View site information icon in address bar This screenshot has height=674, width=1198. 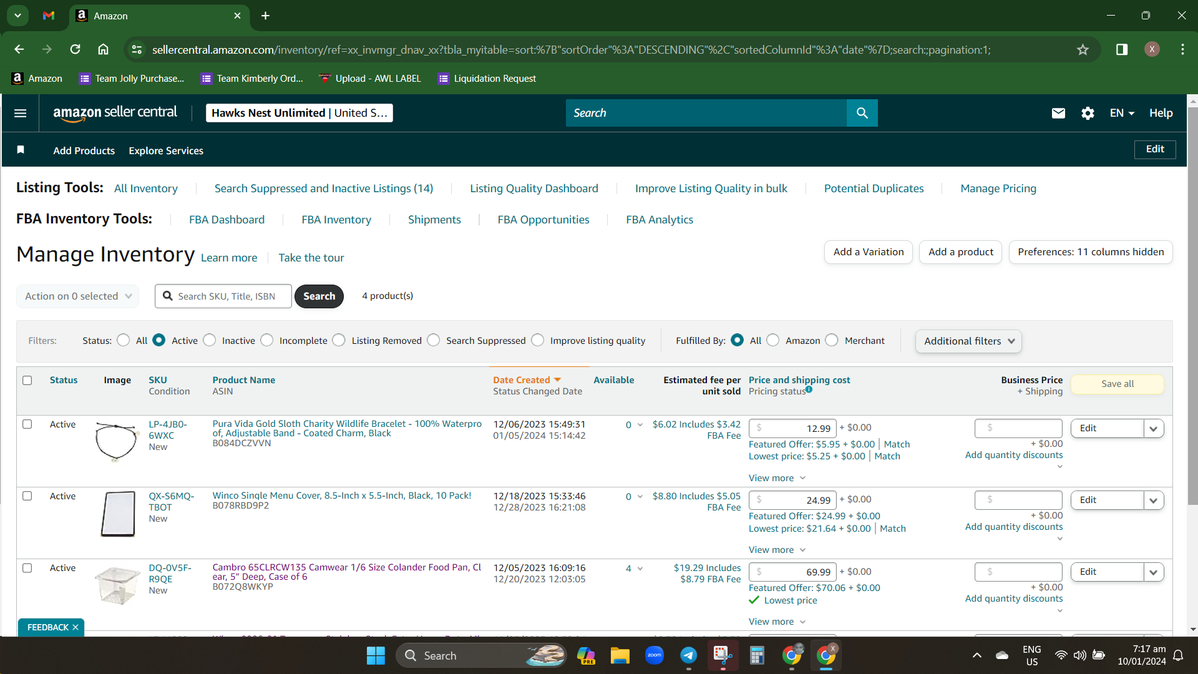(137, 49)
